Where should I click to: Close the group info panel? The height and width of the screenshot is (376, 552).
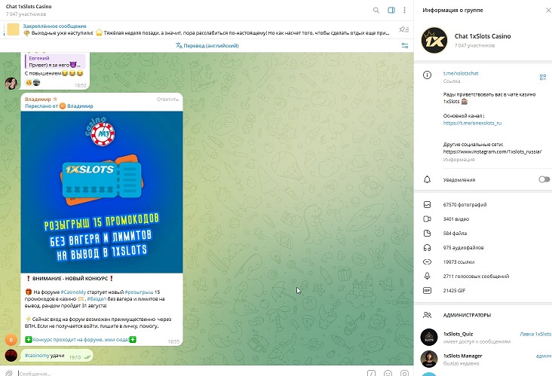(x=548, y=11)
